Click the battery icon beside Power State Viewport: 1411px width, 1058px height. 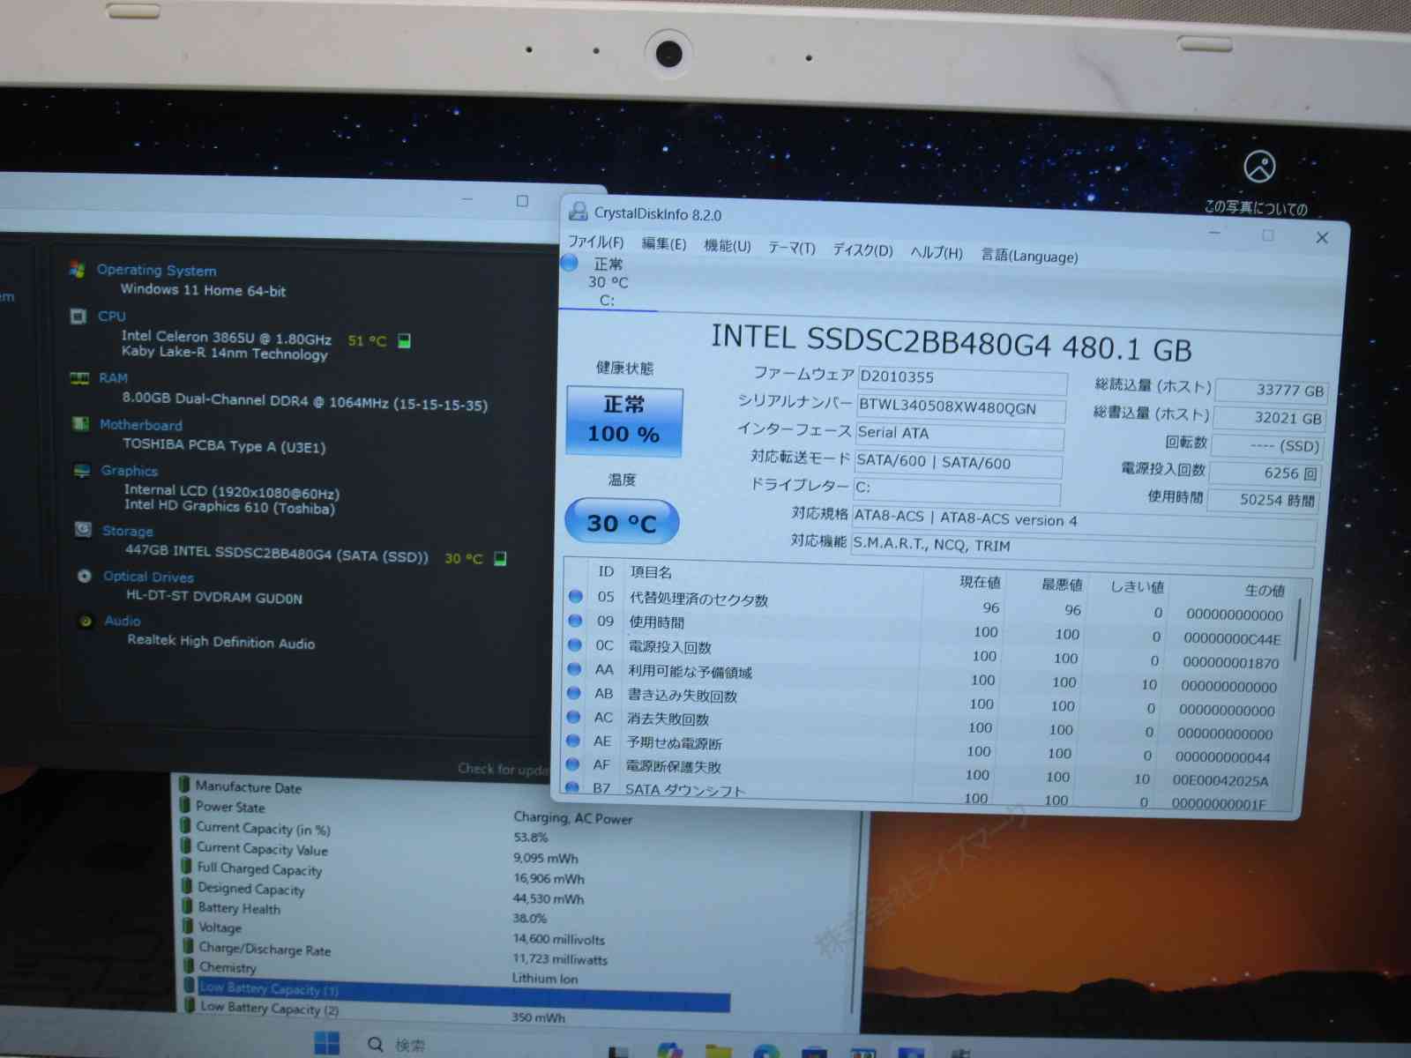coord(185,804)
